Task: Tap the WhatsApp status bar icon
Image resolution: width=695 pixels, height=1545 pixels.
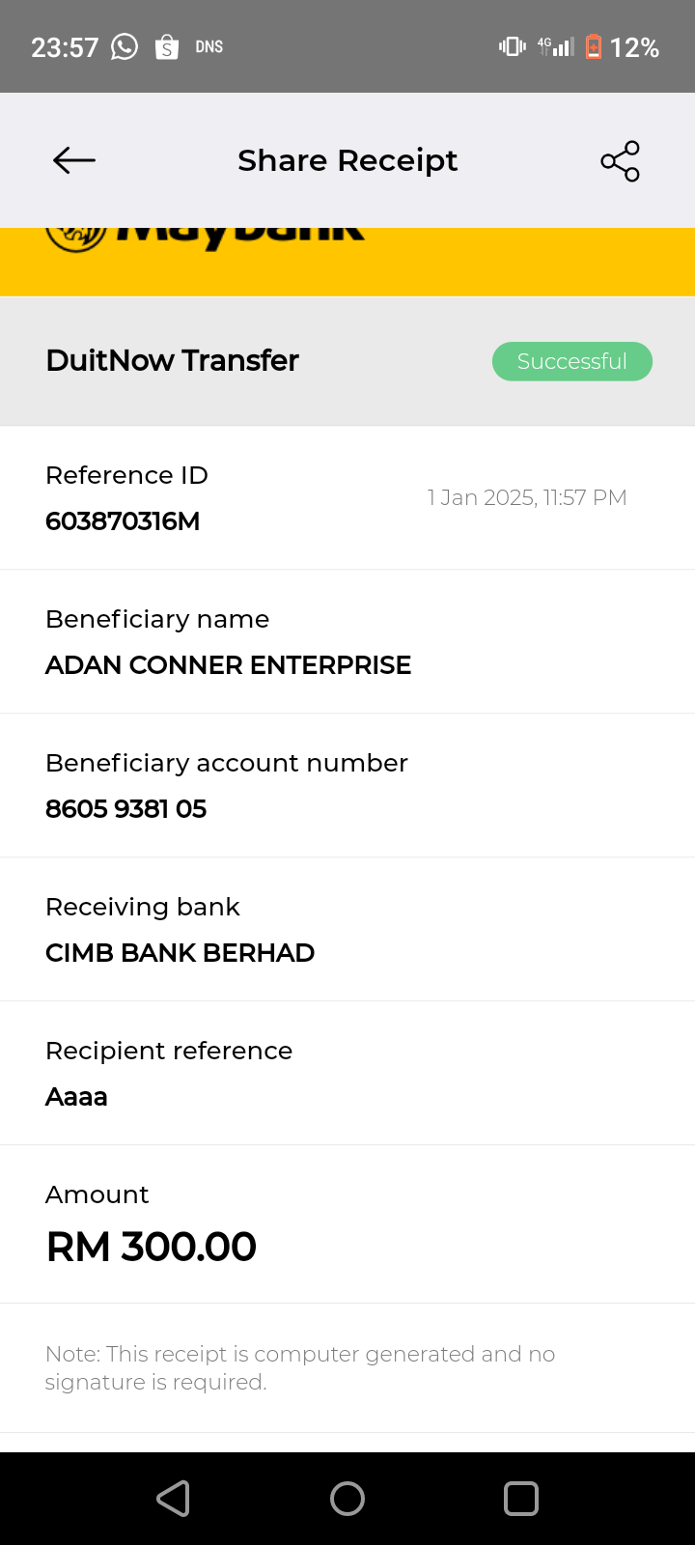Action: pyautogui.click(x=125, y=46)
